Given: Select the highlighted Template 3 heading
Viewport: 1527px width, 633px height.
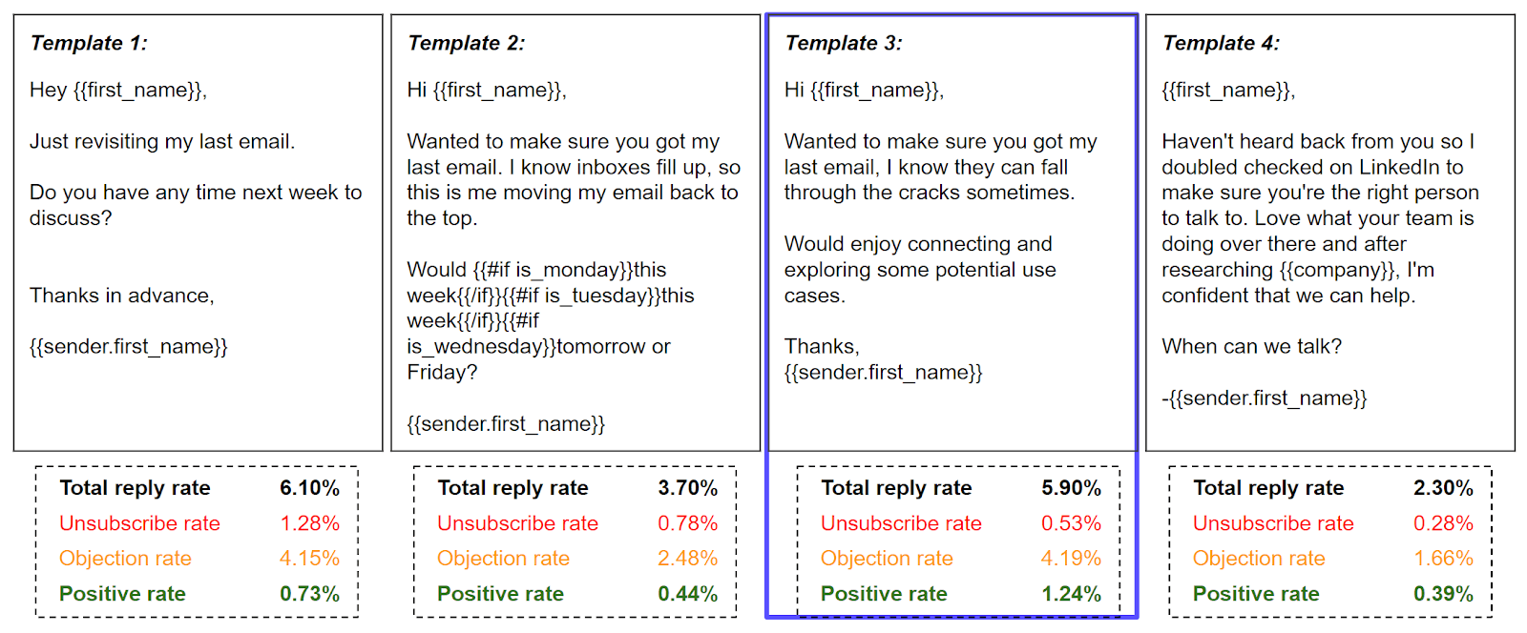Looking at the screenshot, I should [843, 43].
